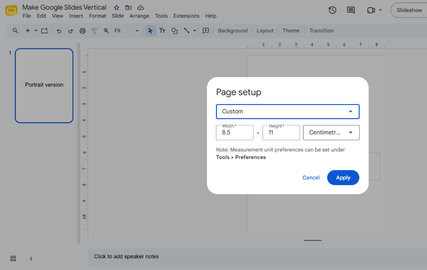Open the comments history icon
Viewport: 427px width, 270px height.
tap(351, 10)
